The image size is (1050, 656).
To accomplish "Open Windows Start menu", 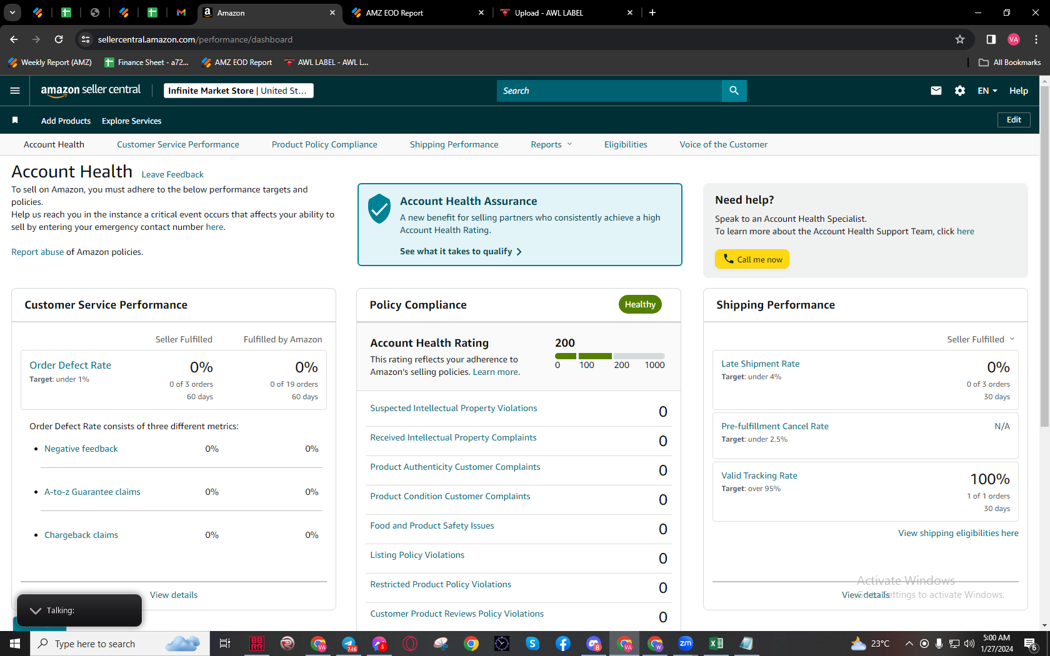I will [x=15, y=644].
